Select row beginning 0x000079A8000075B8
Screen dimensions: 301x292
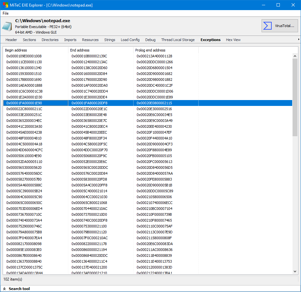tap(148, 232)
